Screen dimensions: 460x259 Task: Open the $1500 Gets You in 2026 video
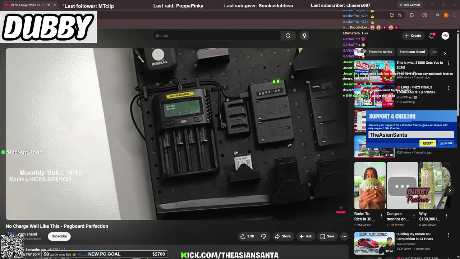pyautogui.click(x=420, y=65)
